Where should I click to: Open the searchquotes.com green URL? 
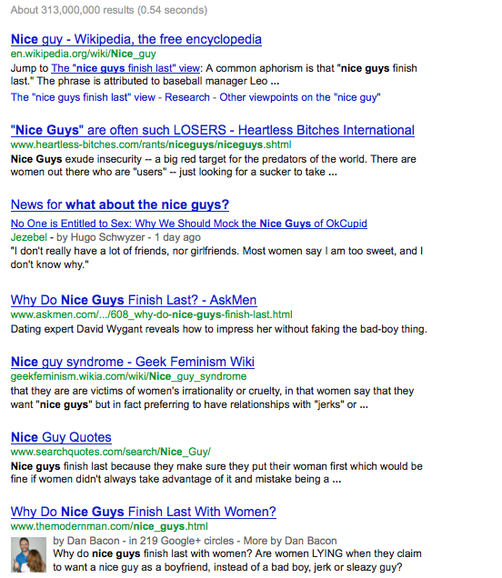[111, 452]
